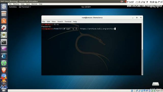Click the green mouse integration status icon
The height and width of the screenshot is (92, 163).
[152, 91]
